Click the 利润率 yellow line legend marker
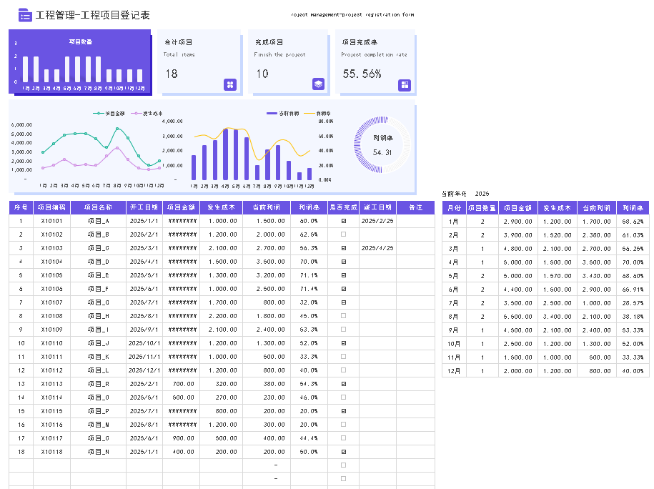The height and width of the screenshot is (489, 654). click(x=309, y=113)
